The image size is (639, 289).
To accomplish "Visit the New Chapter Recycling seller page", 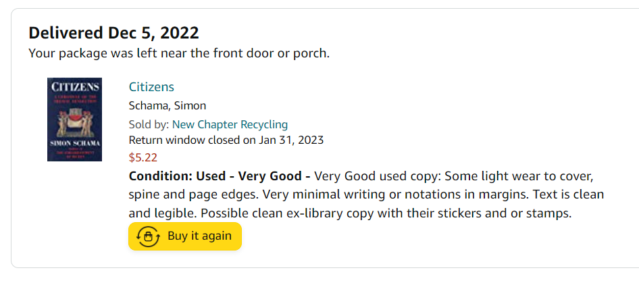I will 230,124.
